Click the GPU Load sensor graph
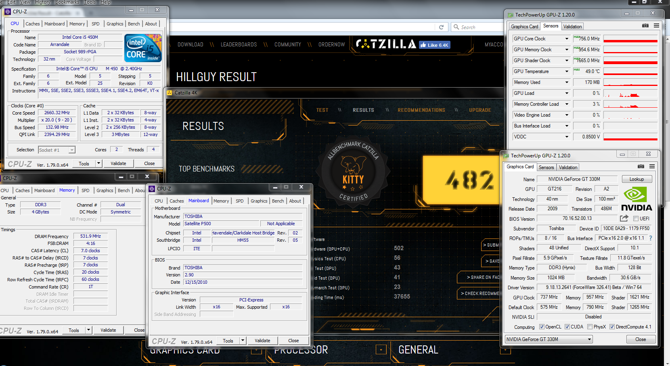The image size is (670, 366). click(x=630, y=93)
